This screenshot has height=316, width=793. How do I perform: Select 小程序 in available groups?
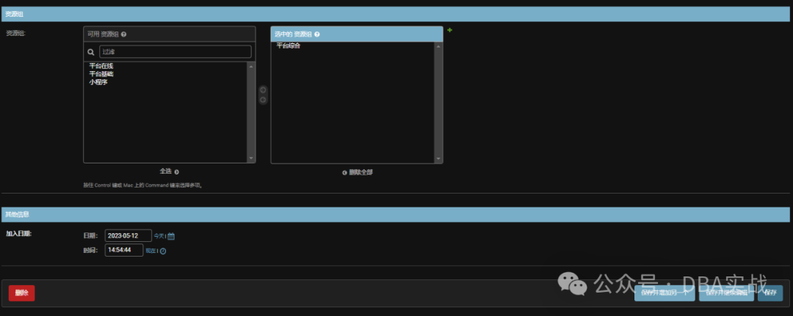pyautogui.click(x=98, y=82)
